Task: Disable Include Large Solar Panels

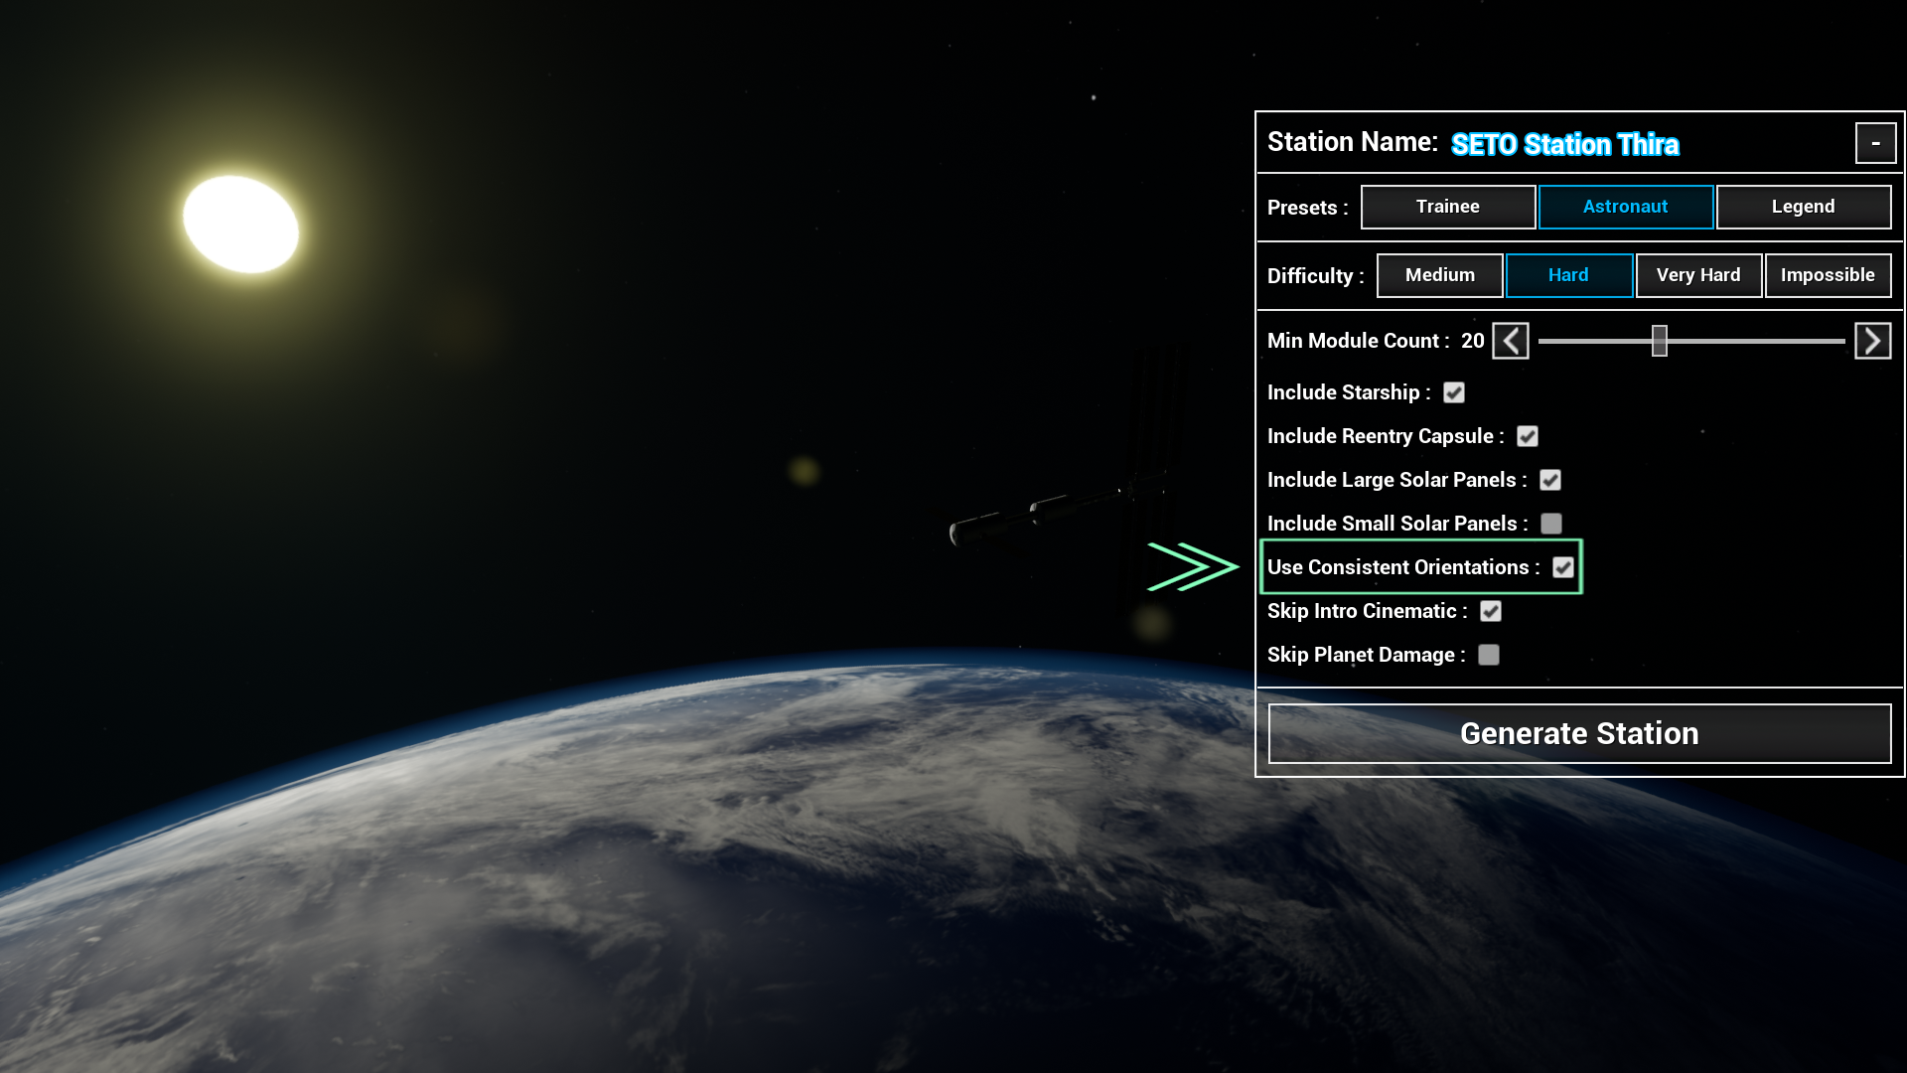Action: [1550, 480]
